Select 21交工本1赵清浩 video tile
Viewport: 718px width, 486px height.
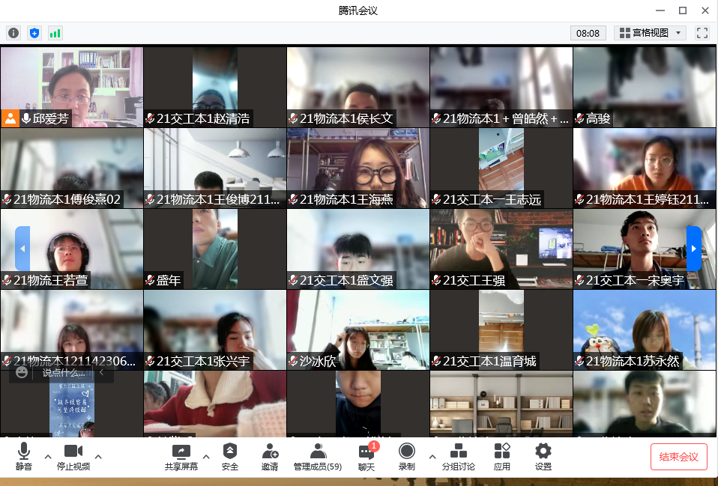[x=215, y=87]
